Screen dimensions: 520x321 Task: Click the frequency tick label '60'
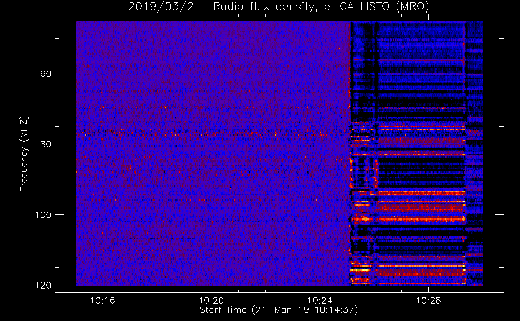click(x=46, y=74)
